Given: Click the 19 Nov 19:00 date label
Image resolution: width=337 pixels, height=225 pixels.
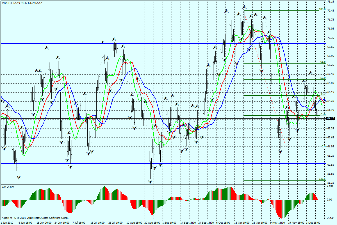Looking at the screenshot, I should (296, 222).
